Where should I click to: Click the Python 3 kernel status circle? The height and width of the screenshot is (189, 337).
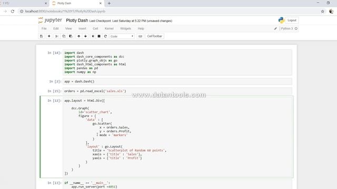click(296, 28)
